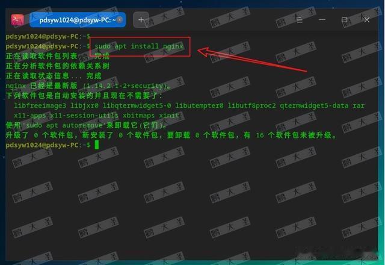Minimize the terminal window
Viewport: 385px width, 265px height.
pyautogui.click(x=322, y=20)
